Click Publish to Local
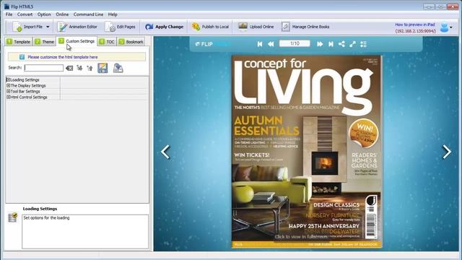The image size is (462, 260). click(210, 27)
